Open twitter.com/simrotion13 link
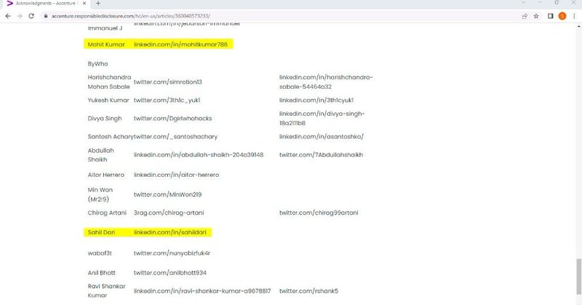 click(168, 82)
